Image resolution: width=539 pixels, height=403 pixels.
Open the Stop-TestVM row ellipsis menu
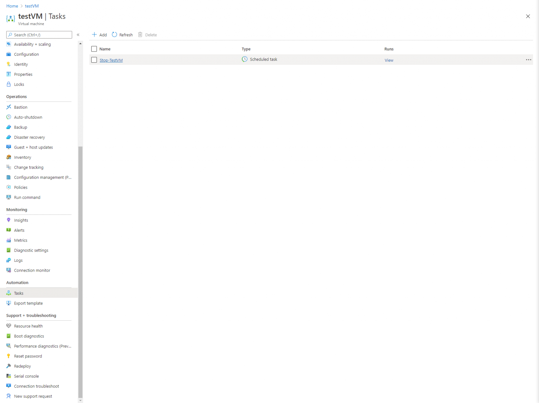click(528, 60)
